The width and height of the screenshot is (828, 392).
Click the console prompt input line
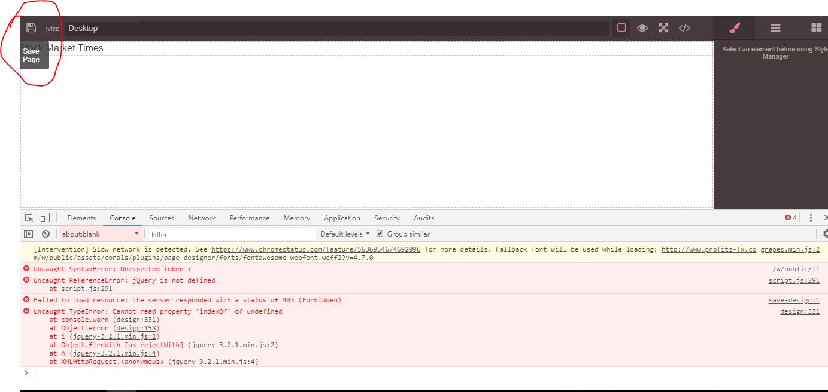pos(425,373)
